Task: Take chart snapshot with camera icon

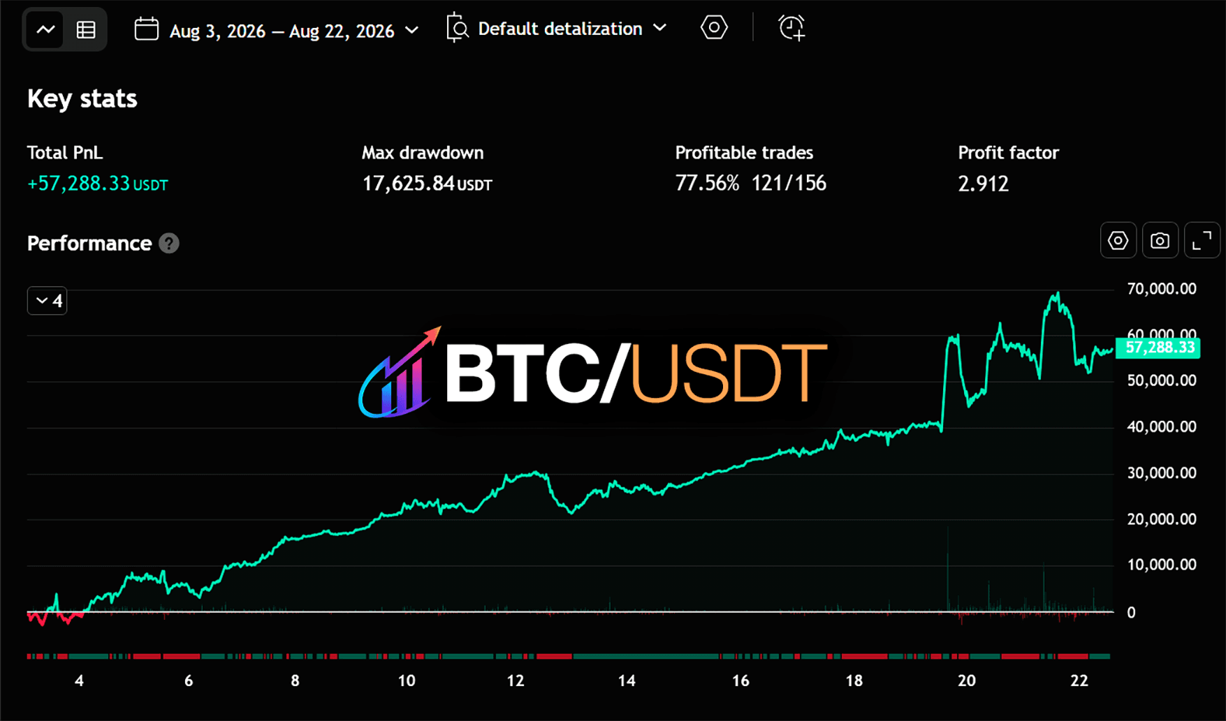Action: click(1160, 241)
